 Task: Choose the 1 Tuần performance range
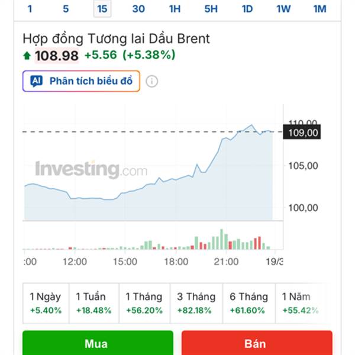point(95,303)
